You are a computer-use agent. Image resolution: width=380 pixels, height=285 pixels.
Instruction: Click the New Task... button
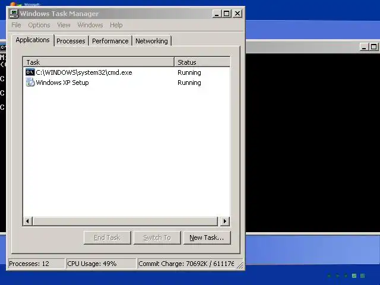pos(207,237)
